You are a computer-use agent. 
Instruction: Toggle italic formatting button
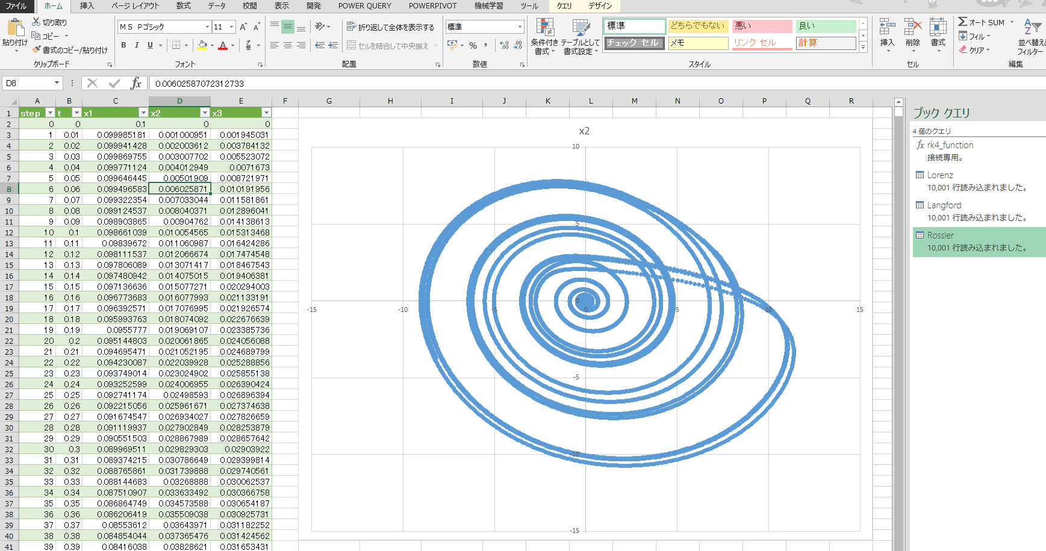(137, 45)
